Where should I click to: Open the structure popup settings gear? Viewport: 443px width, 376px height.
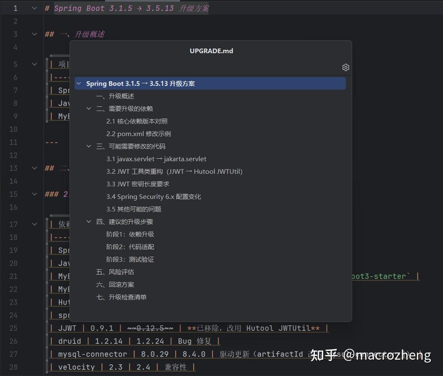point(345,67)
